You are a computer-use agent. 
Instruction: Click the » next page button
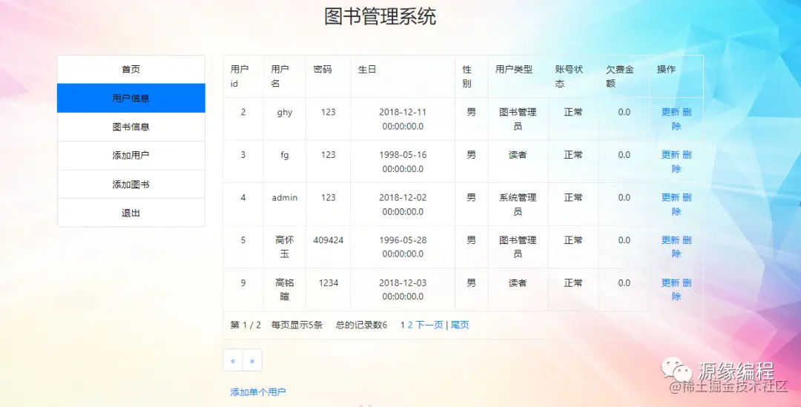coord(252,360)
